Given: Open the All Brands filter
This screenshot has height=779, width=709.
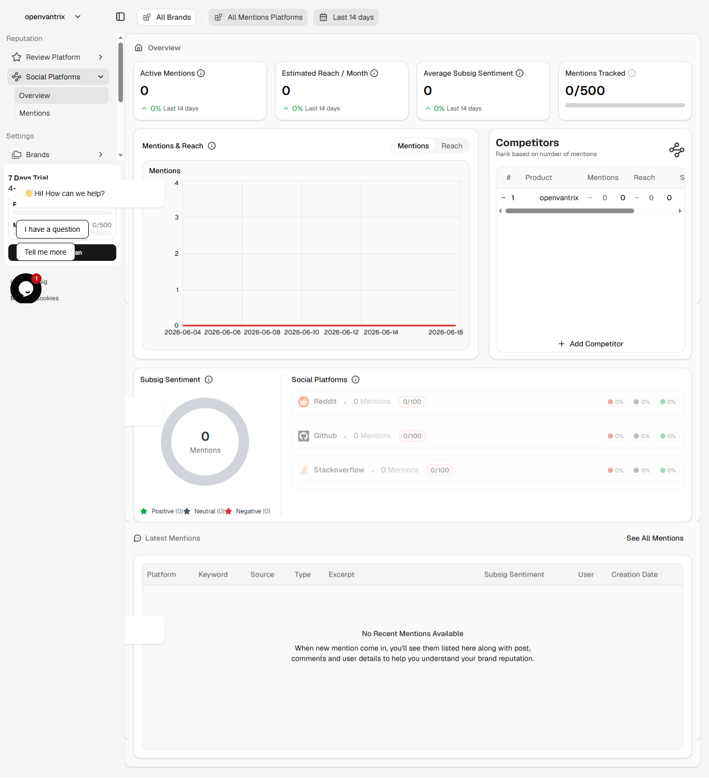Looking at the screenshot, I should click(166, 17).
